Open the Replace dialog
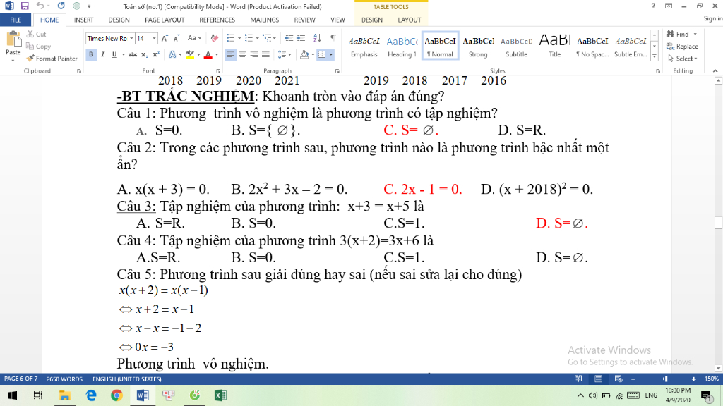Screen dimensions: 723x406 tap(683, 46)
